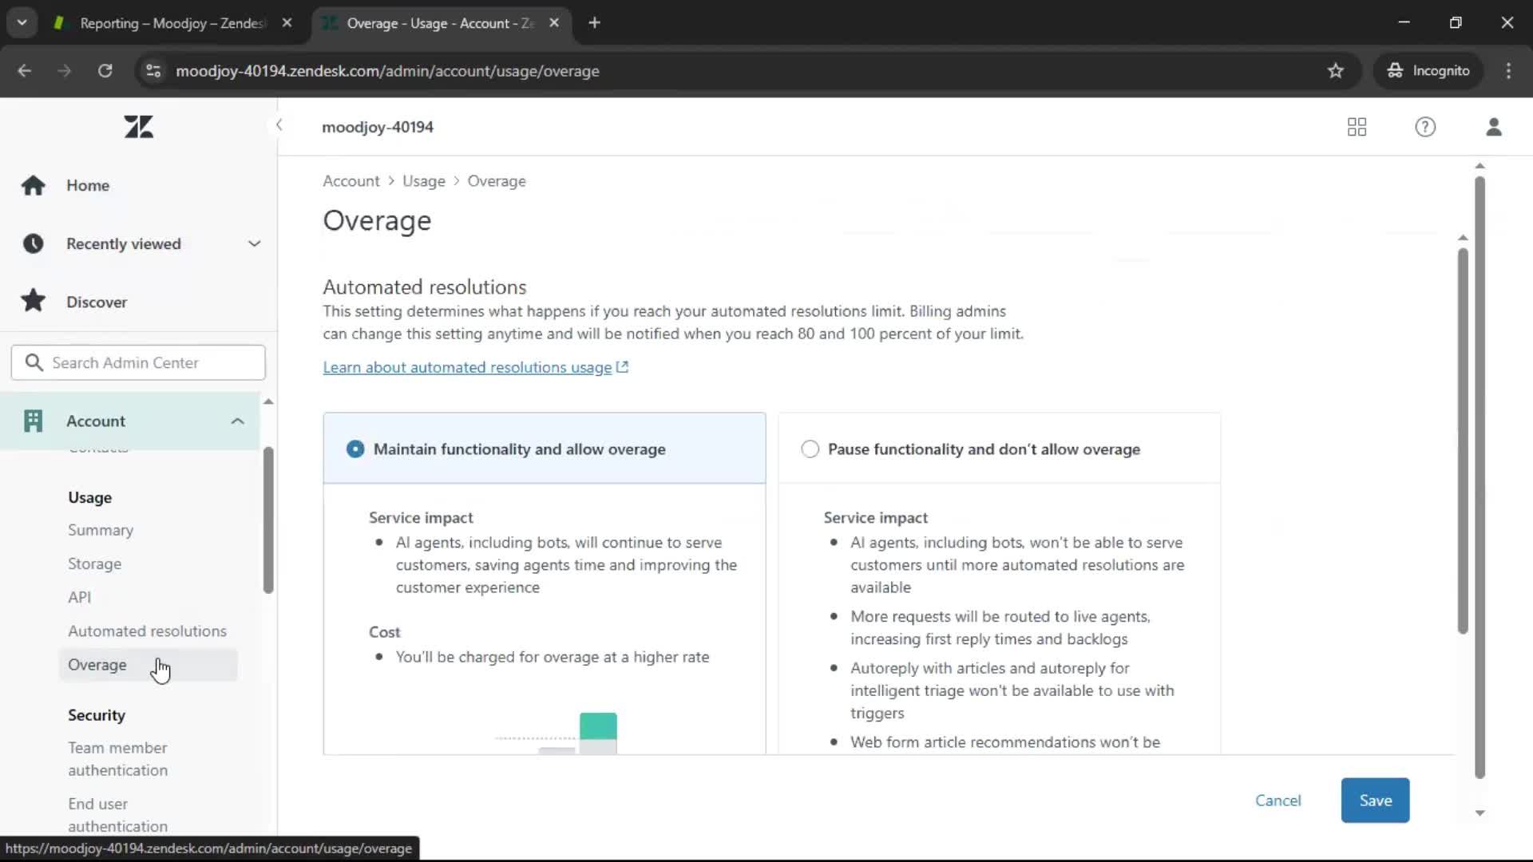The image size is (1533, 862).
Task: Go back in browser history
Action: point(25,71)
